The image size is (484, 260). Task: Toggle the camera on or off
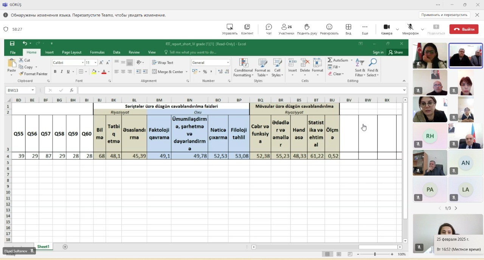(386, 29)
